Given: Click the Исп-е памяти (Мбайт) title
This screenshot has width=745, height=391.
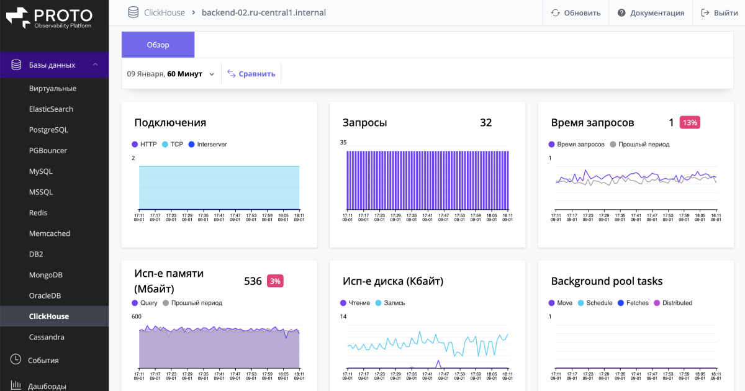Looking at the screenshot, I should coord(169,281).
